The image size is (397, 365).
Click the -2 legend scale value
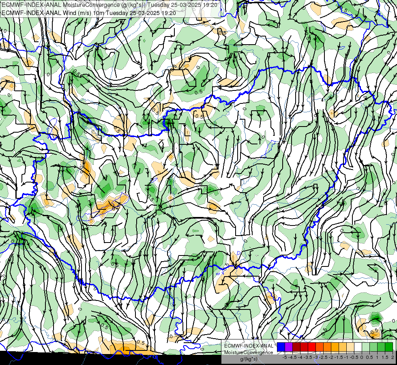tap(331, 357)
